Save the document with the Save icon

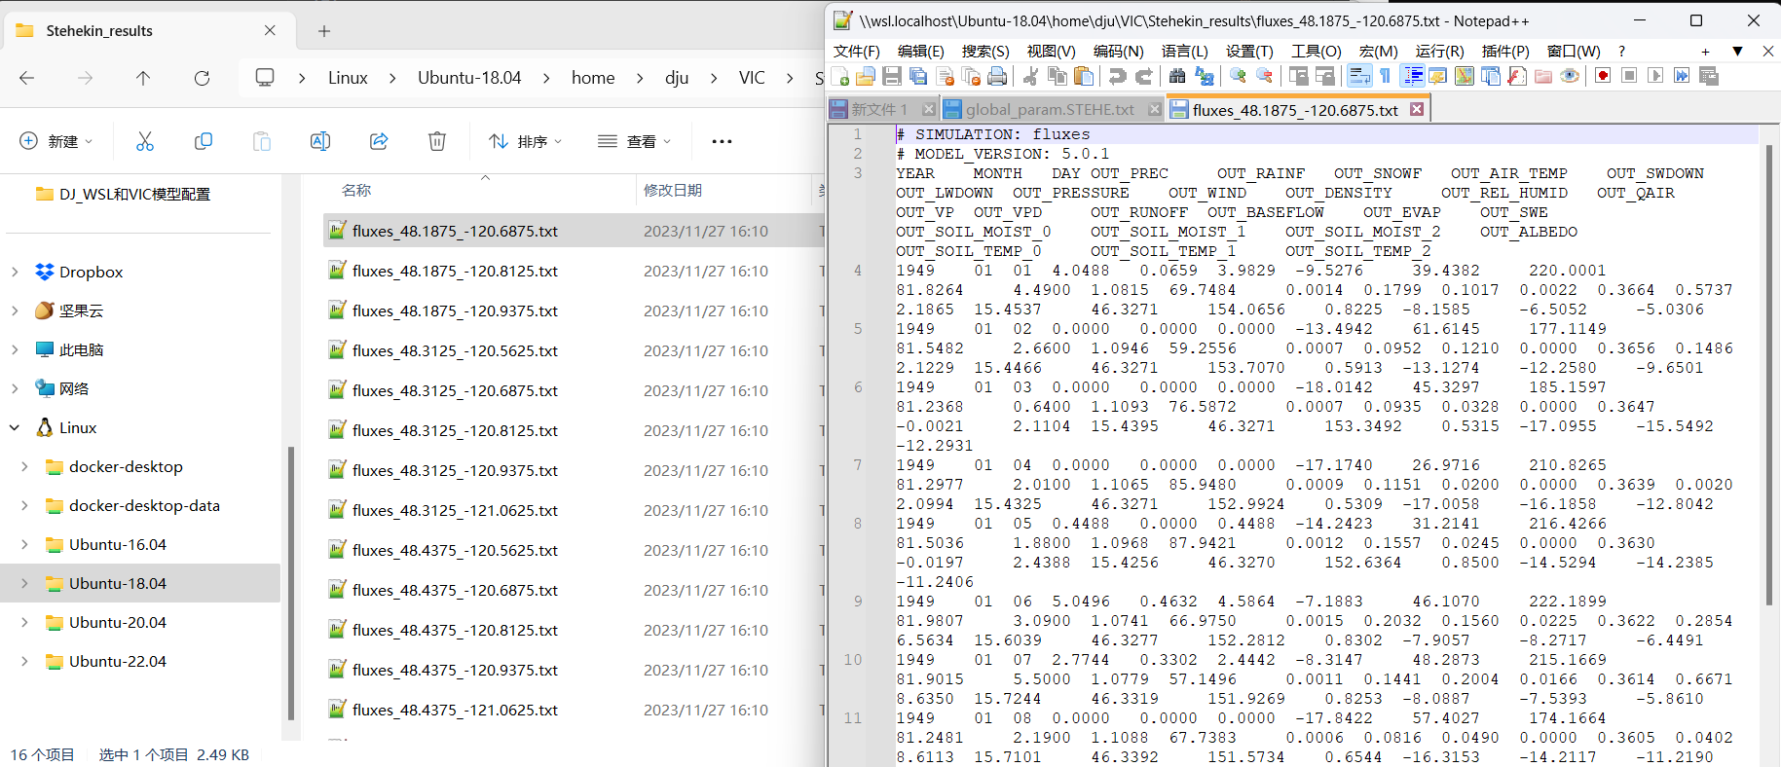click(891, 76)
